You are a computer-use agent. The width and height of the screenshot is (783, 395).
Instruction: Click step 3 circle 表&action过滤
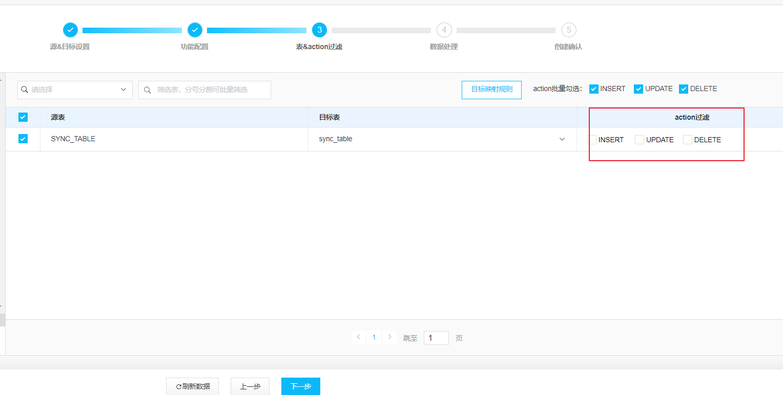[320, 30]
